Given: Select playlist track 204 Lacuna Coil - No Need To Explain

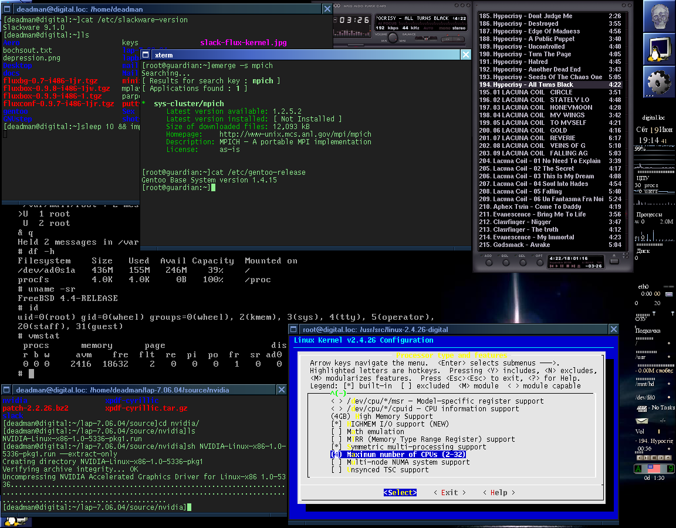Looking at the screenshot, I should pyautogui.click(x=550, y=161).
